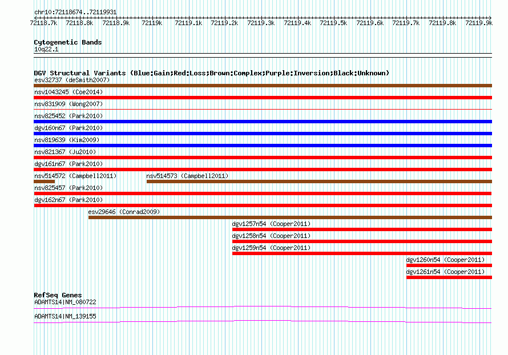Open the ADAMTS14|NM_080722 gene label
The width and height of the screenshot is (508, 355).
tap(65, 302)
